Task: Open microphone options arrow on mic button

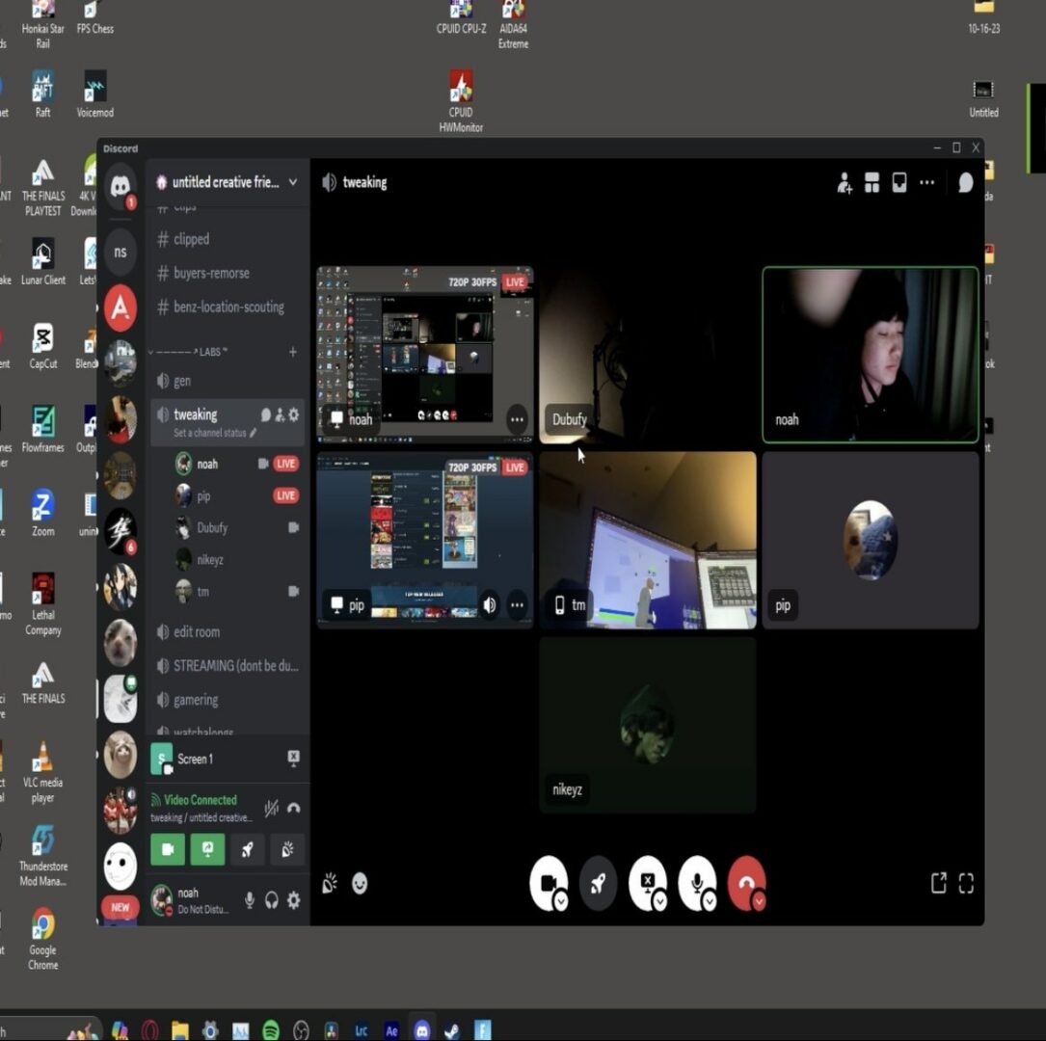Action: pos(710,901)
